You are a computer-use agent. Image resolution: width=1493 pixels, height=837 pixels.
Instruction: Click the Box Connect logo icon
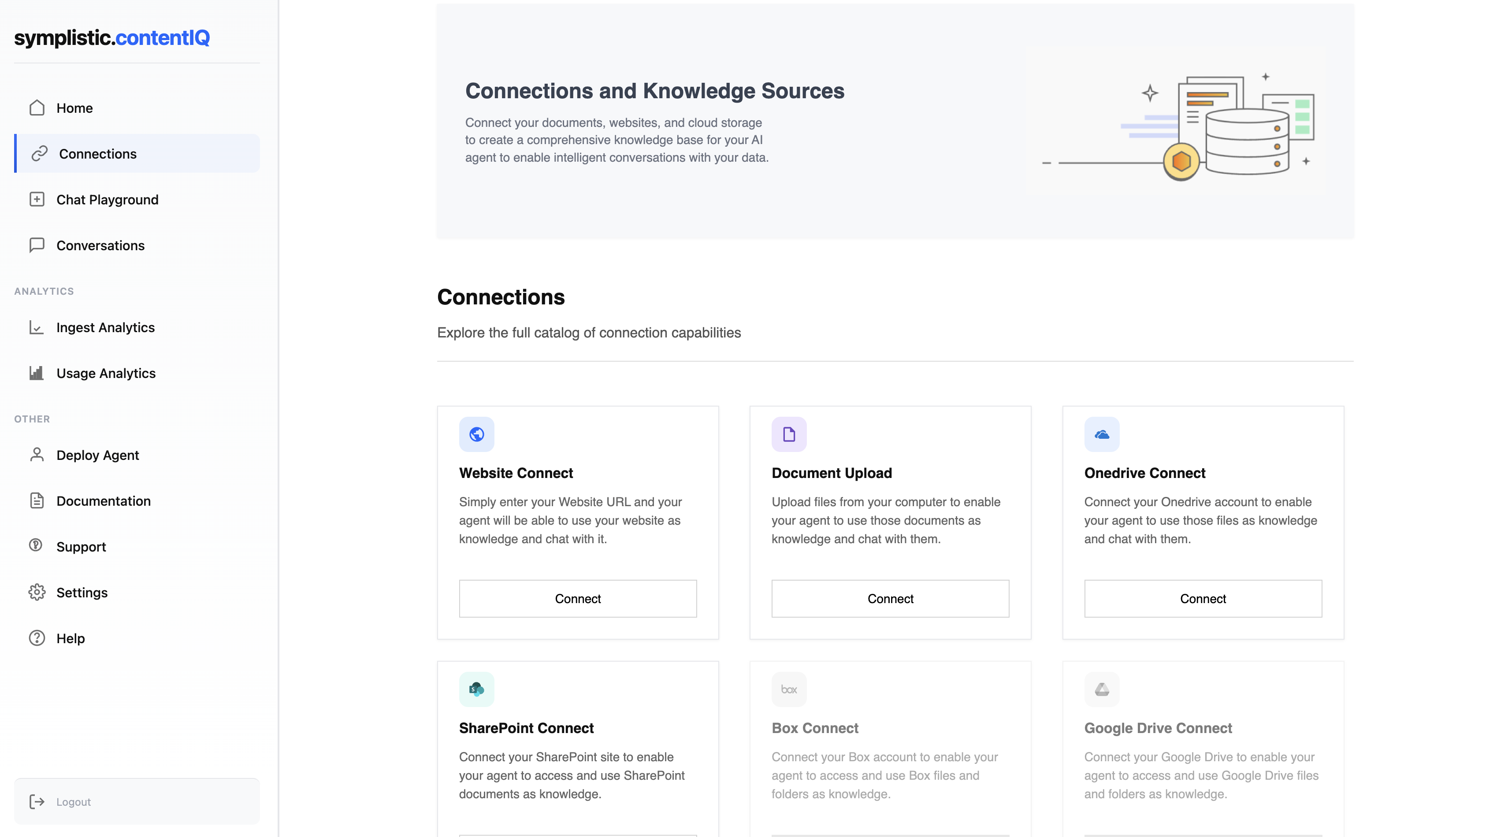(x=789, y=689)
